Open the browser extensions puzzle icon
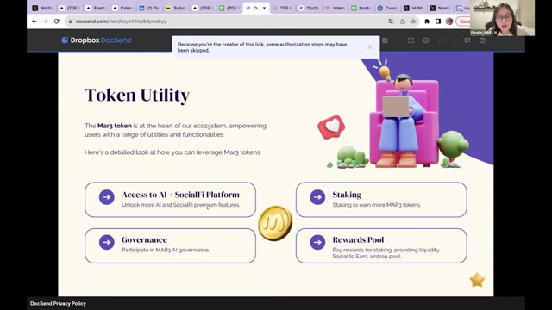 pos(427,22)
